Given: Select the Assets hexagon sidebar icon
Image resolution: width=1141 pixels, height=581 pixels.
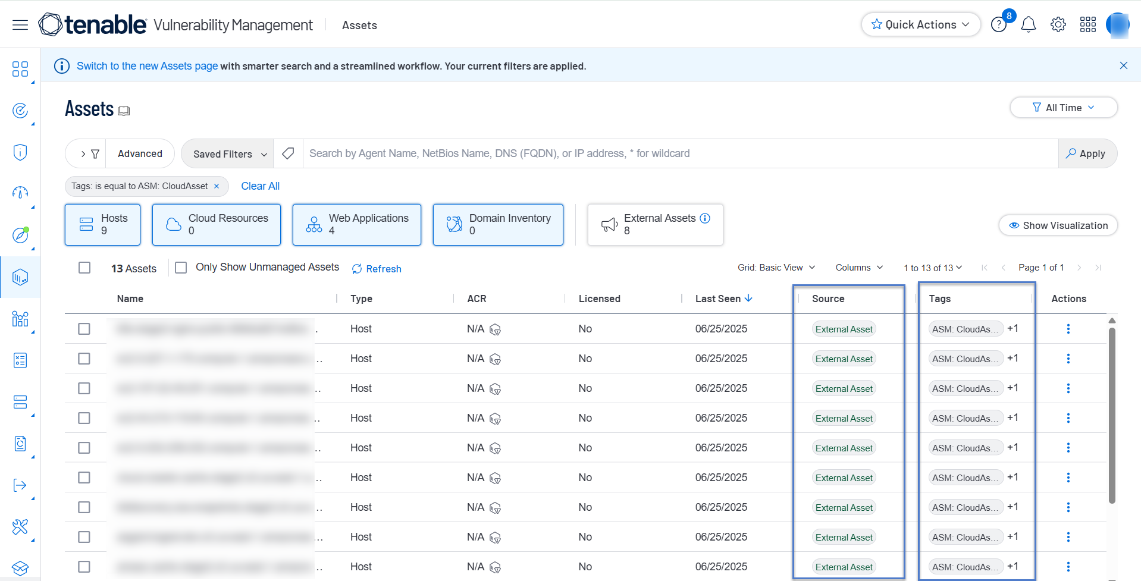Looking at the screenshot, I should 20,277.
